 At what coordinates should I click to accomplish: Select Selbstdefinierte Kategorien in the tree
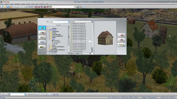pyautogui.click(x=58, y=50)
